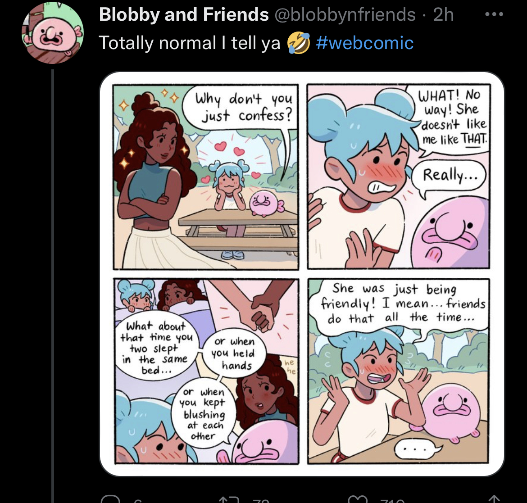Click the Blobby and Friends display name
The image size is (527, 503).
click(184, 14)
